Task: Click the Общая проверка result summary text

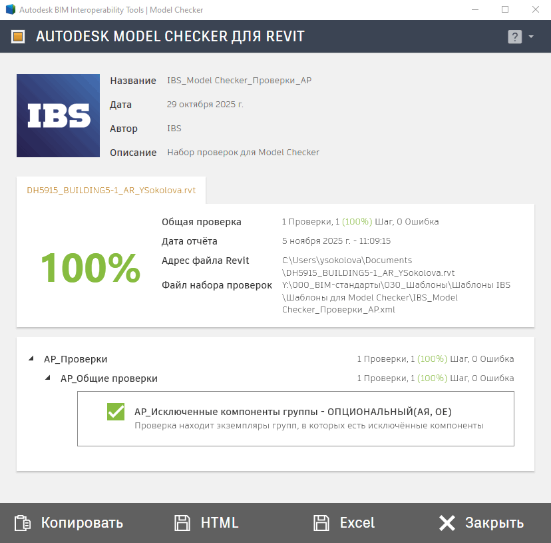Action: pyautogui.click(x=360, y=221)
